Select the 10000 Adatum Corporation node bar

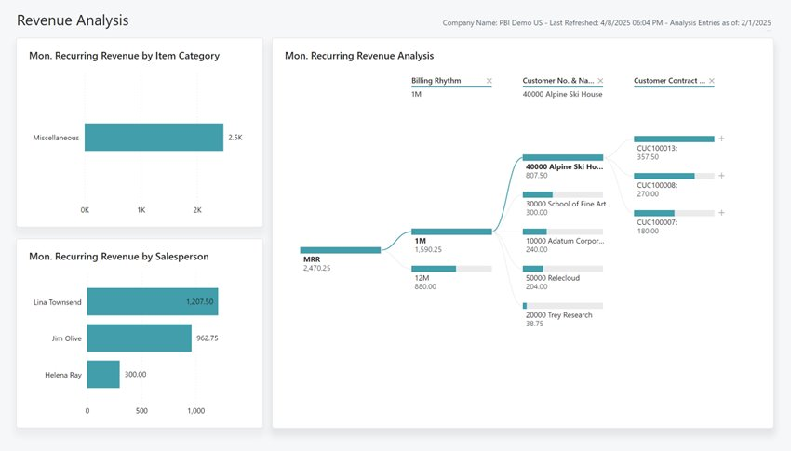click(x=563, y=232)
